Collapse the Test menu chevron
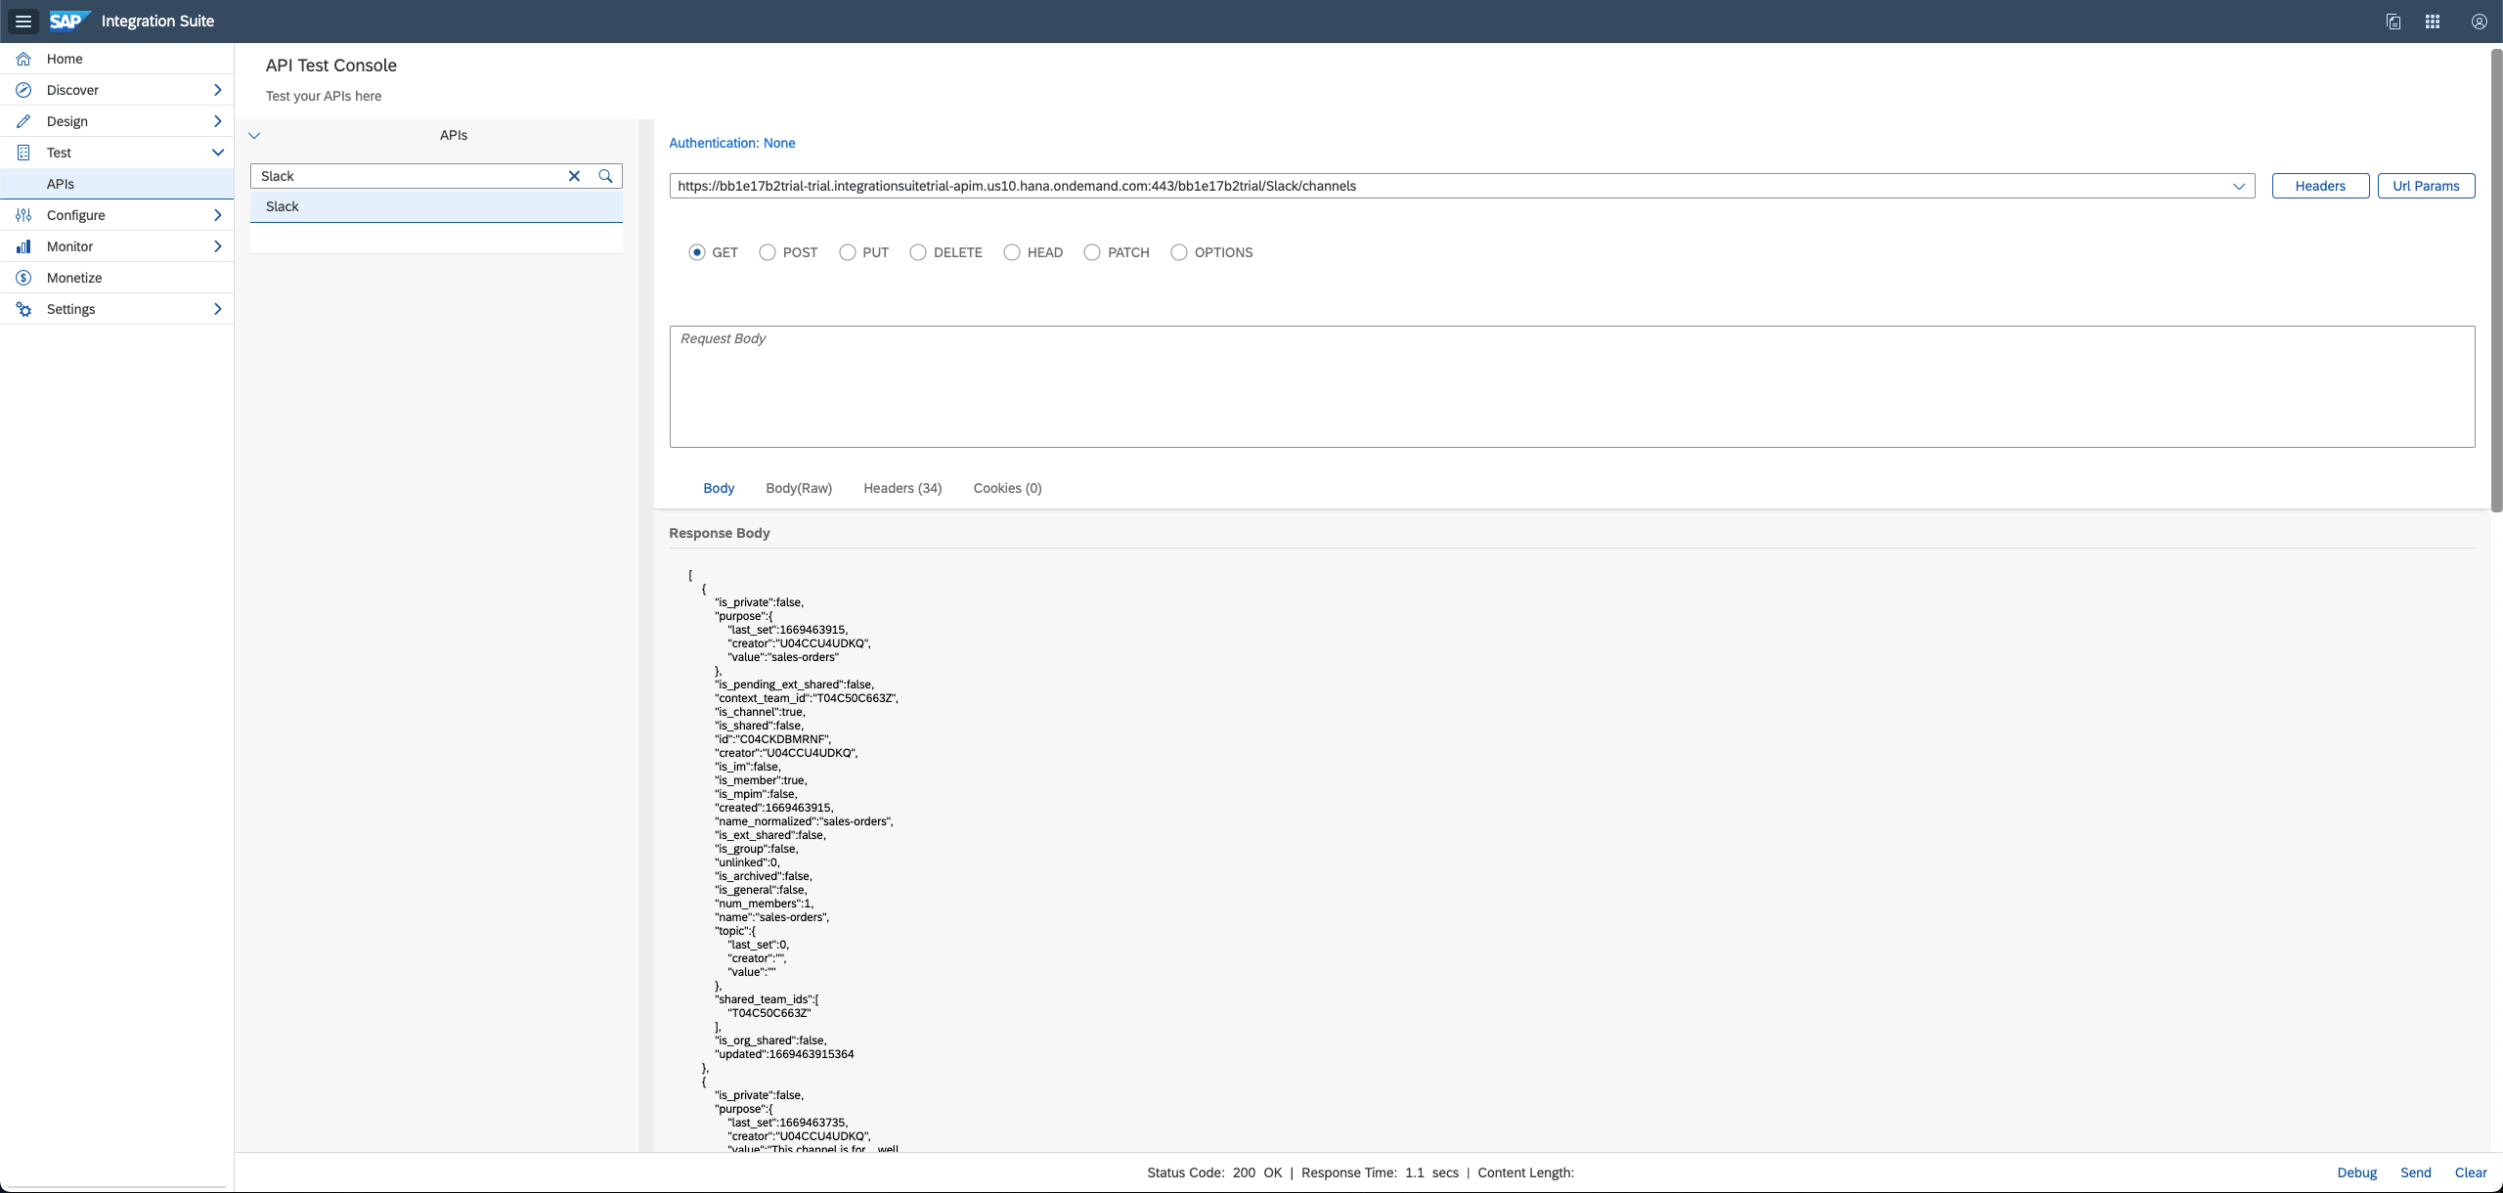The width and height of the screenshot is (2503, 1193). (x=217, y=153)
